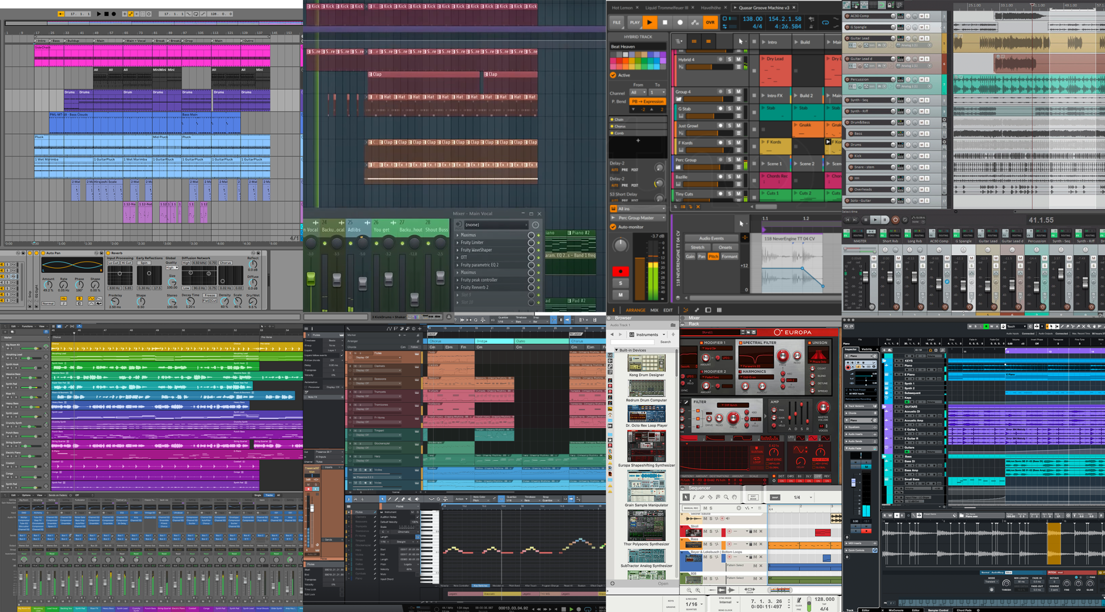Click the Hand tool in Reason's sequencer toolbar
Screen dimensions: 1105x612
click(x=735, y=497)
